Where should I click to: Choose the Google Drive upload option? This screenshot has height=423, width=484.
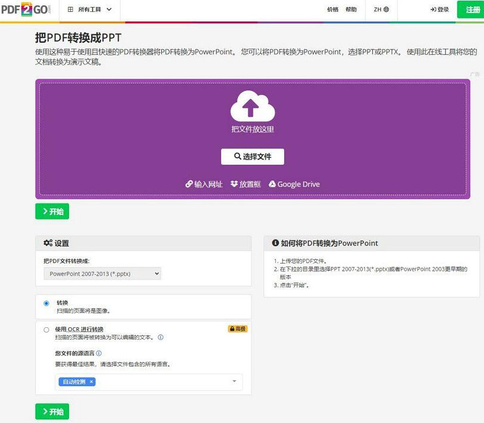(x=294, y=184)
